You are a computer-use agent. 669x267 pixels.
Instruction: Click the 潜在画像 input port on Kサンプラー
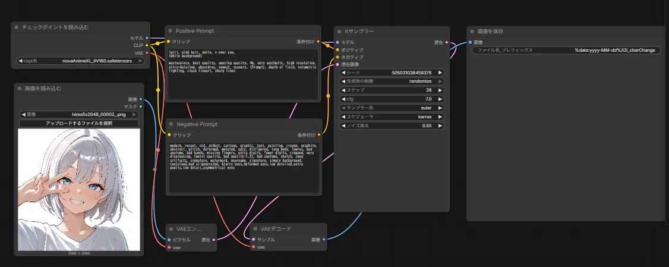pos(337,64)
